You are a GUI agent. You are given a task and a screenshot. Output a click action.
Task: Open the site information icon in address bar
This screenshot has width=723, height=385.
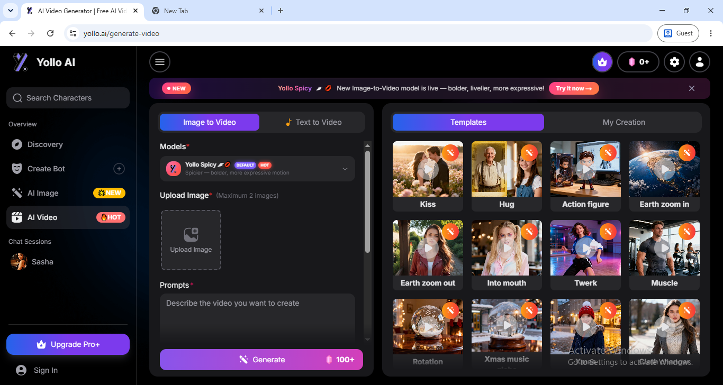[x=74, y=33]
